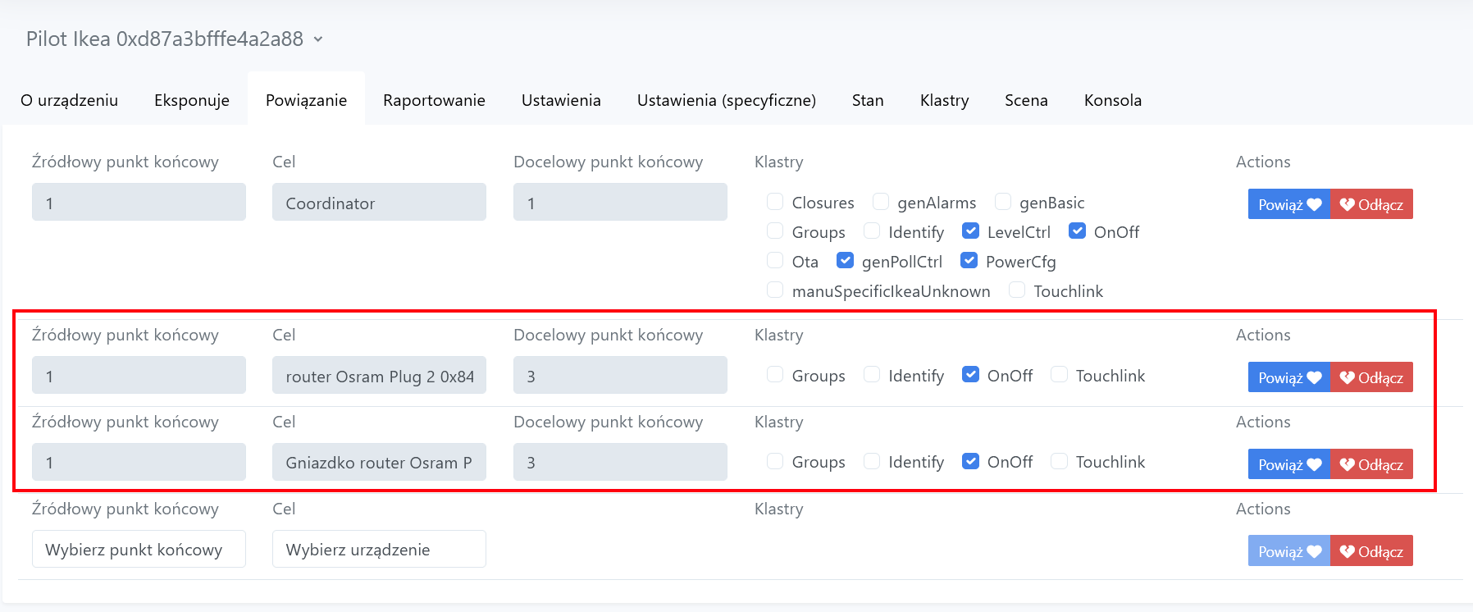Uncheck OnOff in router Osram Plug row
This screenshot has width=1473, height=612.
click(970, 375)
